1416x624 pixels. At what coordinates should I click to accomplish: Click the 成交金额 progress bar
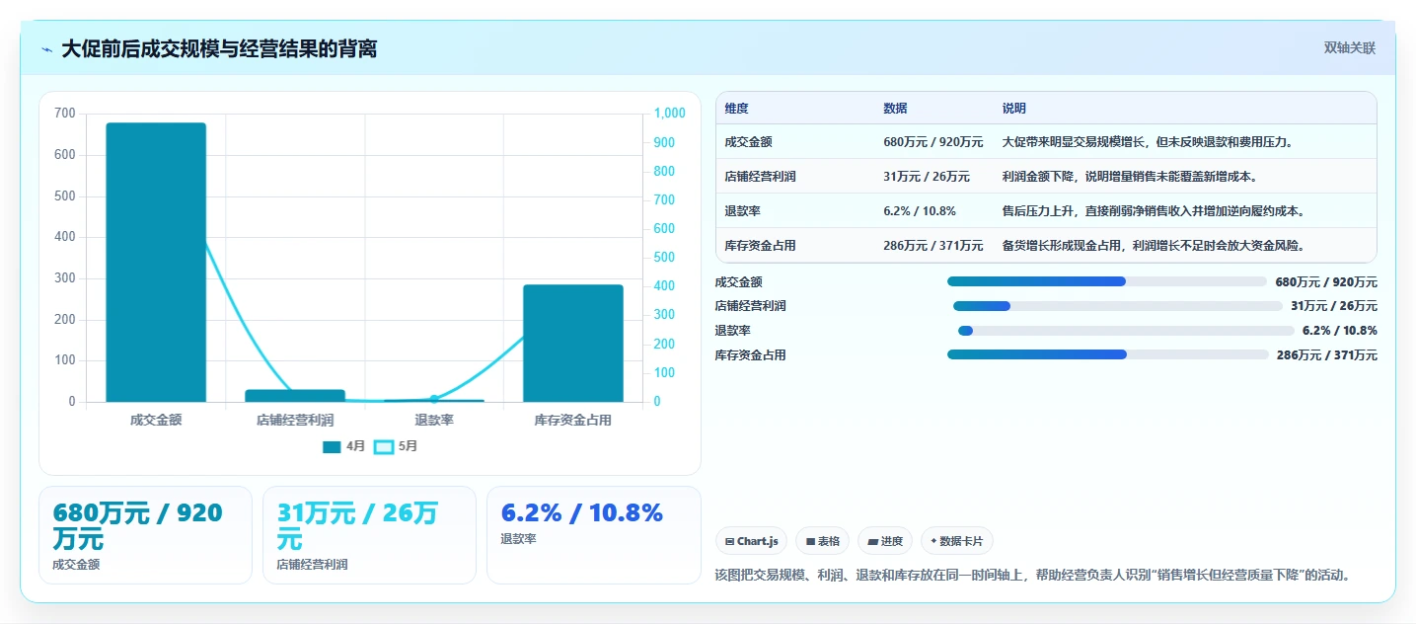(x=1106, y=281)
